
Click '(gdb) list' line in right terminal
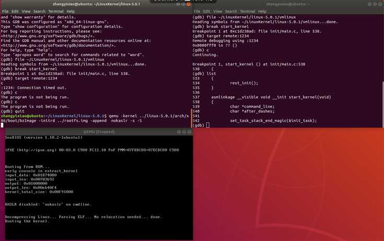[204, 74]
